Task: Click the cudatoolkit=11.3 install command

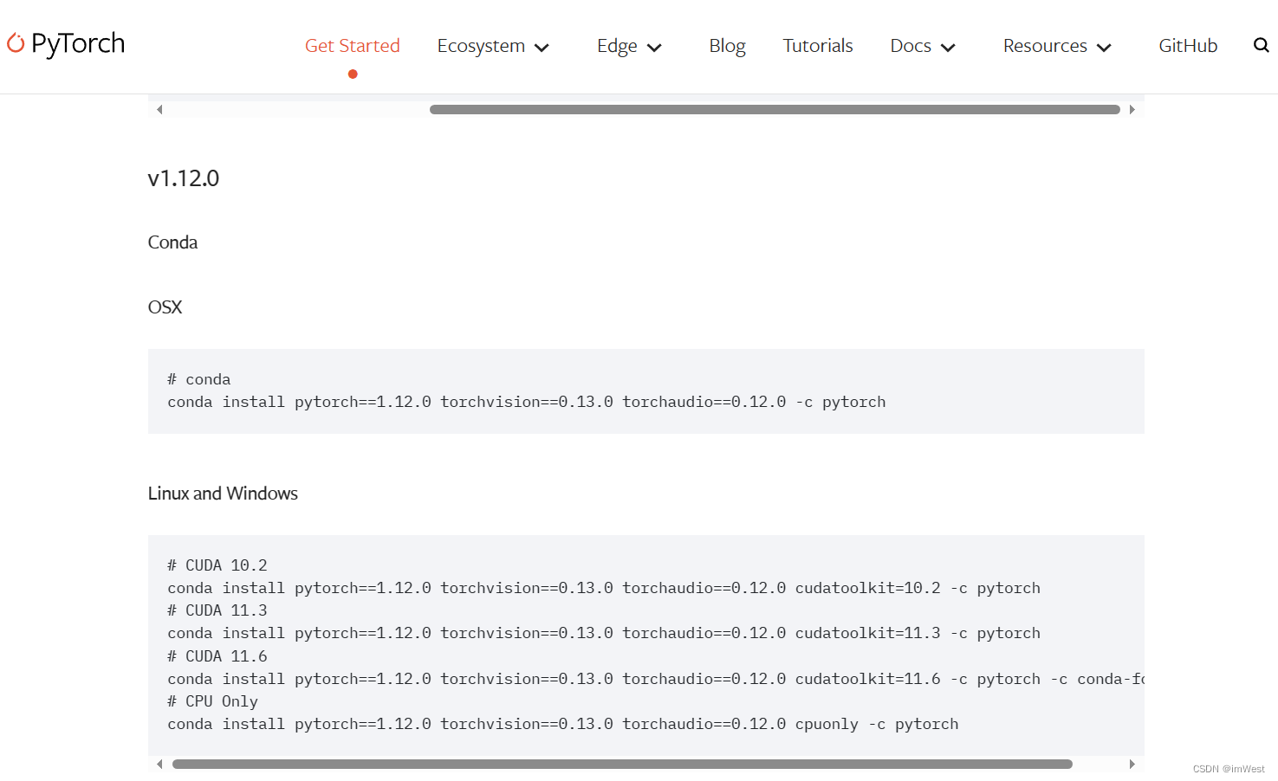Action: [604, 633]
